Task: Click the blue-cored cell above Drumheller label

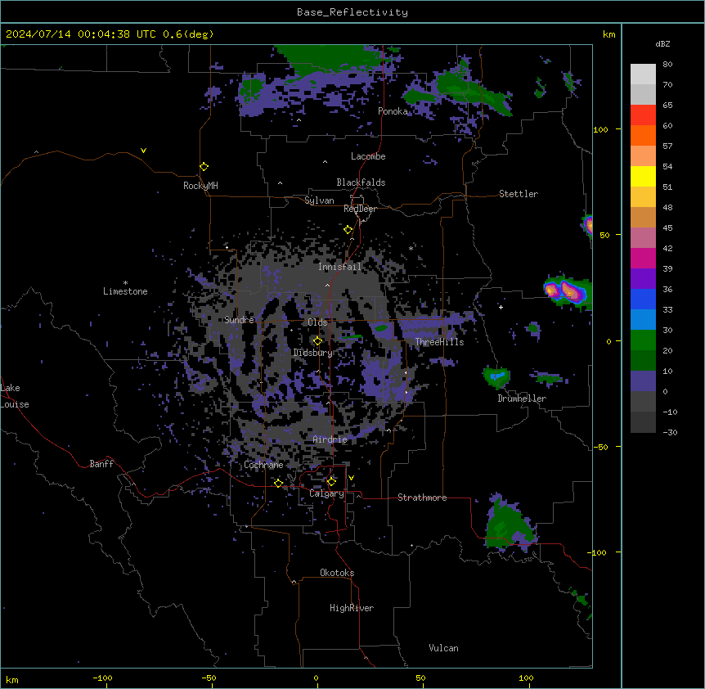Action: pos(496,377)
